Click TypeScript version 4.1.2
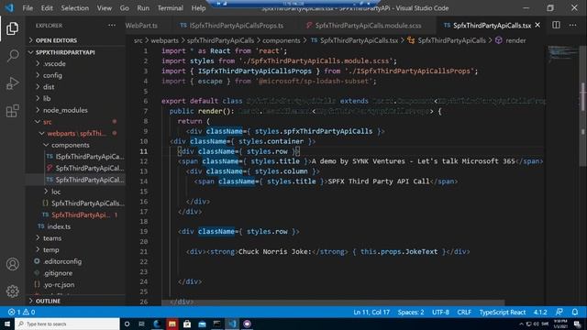The width and height of the screenshot is (587, 330). 540,312
